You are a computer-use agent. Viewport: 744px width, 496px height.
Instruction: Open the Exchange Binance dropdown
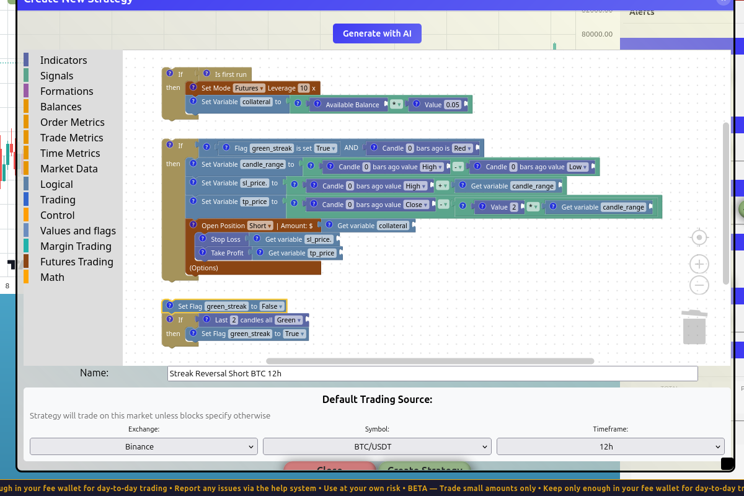tap(144, 446)
